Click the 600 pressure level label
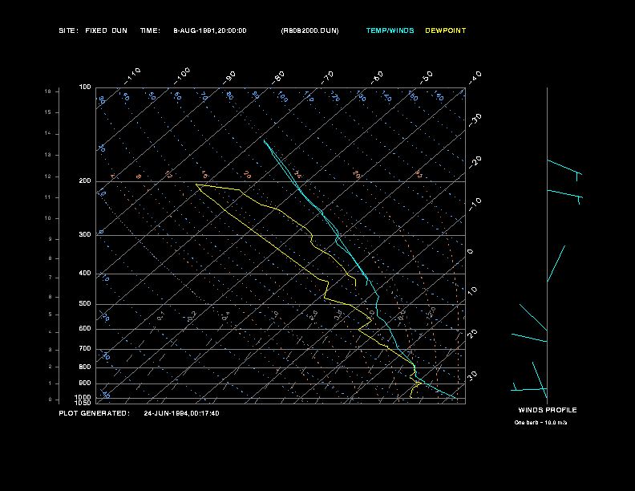This screenshot has width=635, height=491. pyautogui.click(x=85, y=329)
